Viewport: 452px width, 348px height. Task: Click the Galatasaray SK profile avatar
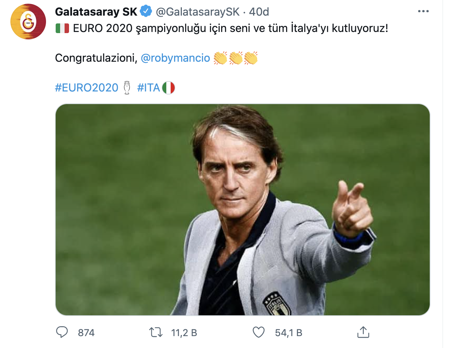29,22
